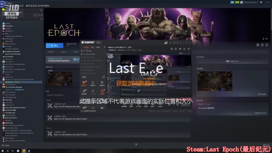This screenshot has width=272, height=153.
Task: Click the streaming app user avatar
Action: point(166,42)
